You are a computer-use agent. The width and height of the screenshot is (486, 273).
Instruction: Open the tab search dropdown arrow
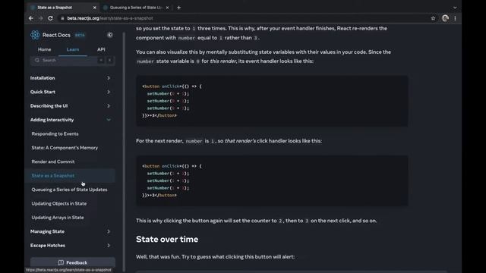[x=455, y=8]
